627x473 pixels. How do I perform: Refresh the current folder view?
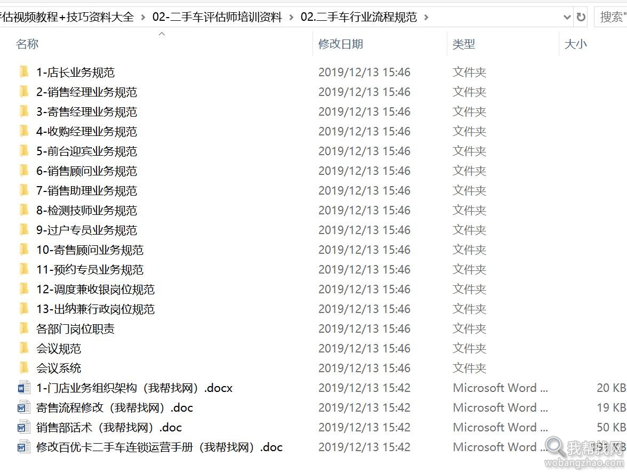pos(581,17)
